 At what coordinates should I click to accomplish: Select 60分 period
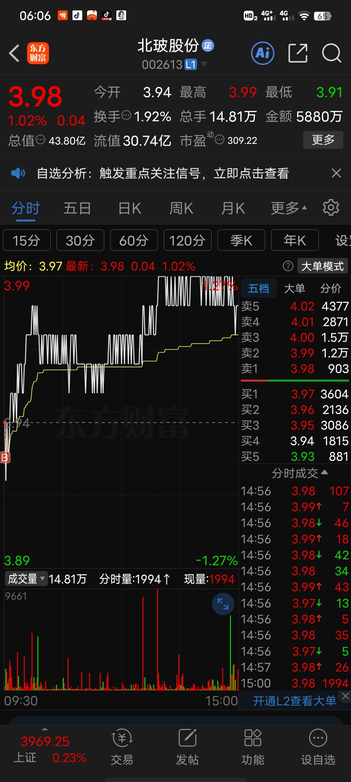(134, 240)
